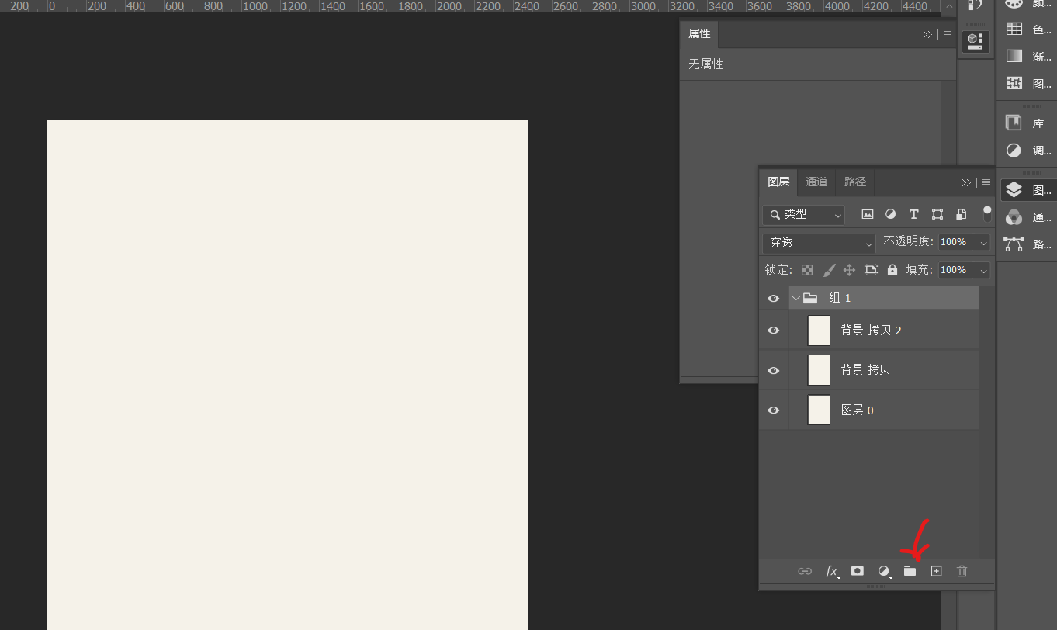Open the 穿透 blend mode dropdown
This screenshot has width=1057, height=630.
pos(819,243)
